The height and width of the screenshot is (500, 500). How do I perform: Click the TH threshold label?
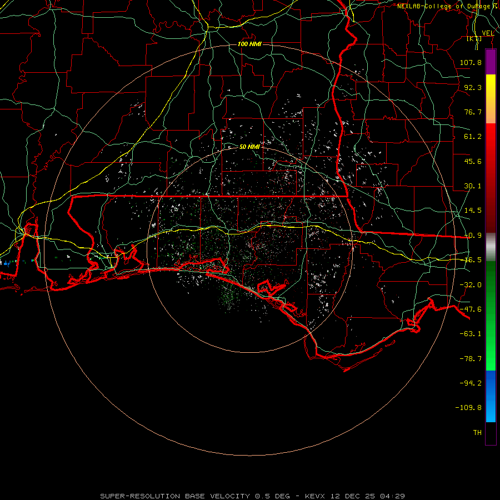[x=477, y=433]
